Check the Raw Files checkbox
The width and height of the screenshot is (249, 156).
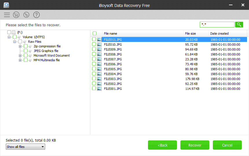[20, 42]
